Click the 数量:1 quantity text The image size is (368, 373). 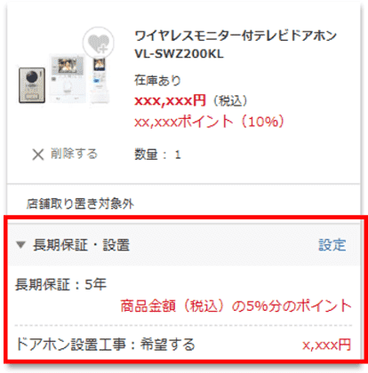coord(157,155)
